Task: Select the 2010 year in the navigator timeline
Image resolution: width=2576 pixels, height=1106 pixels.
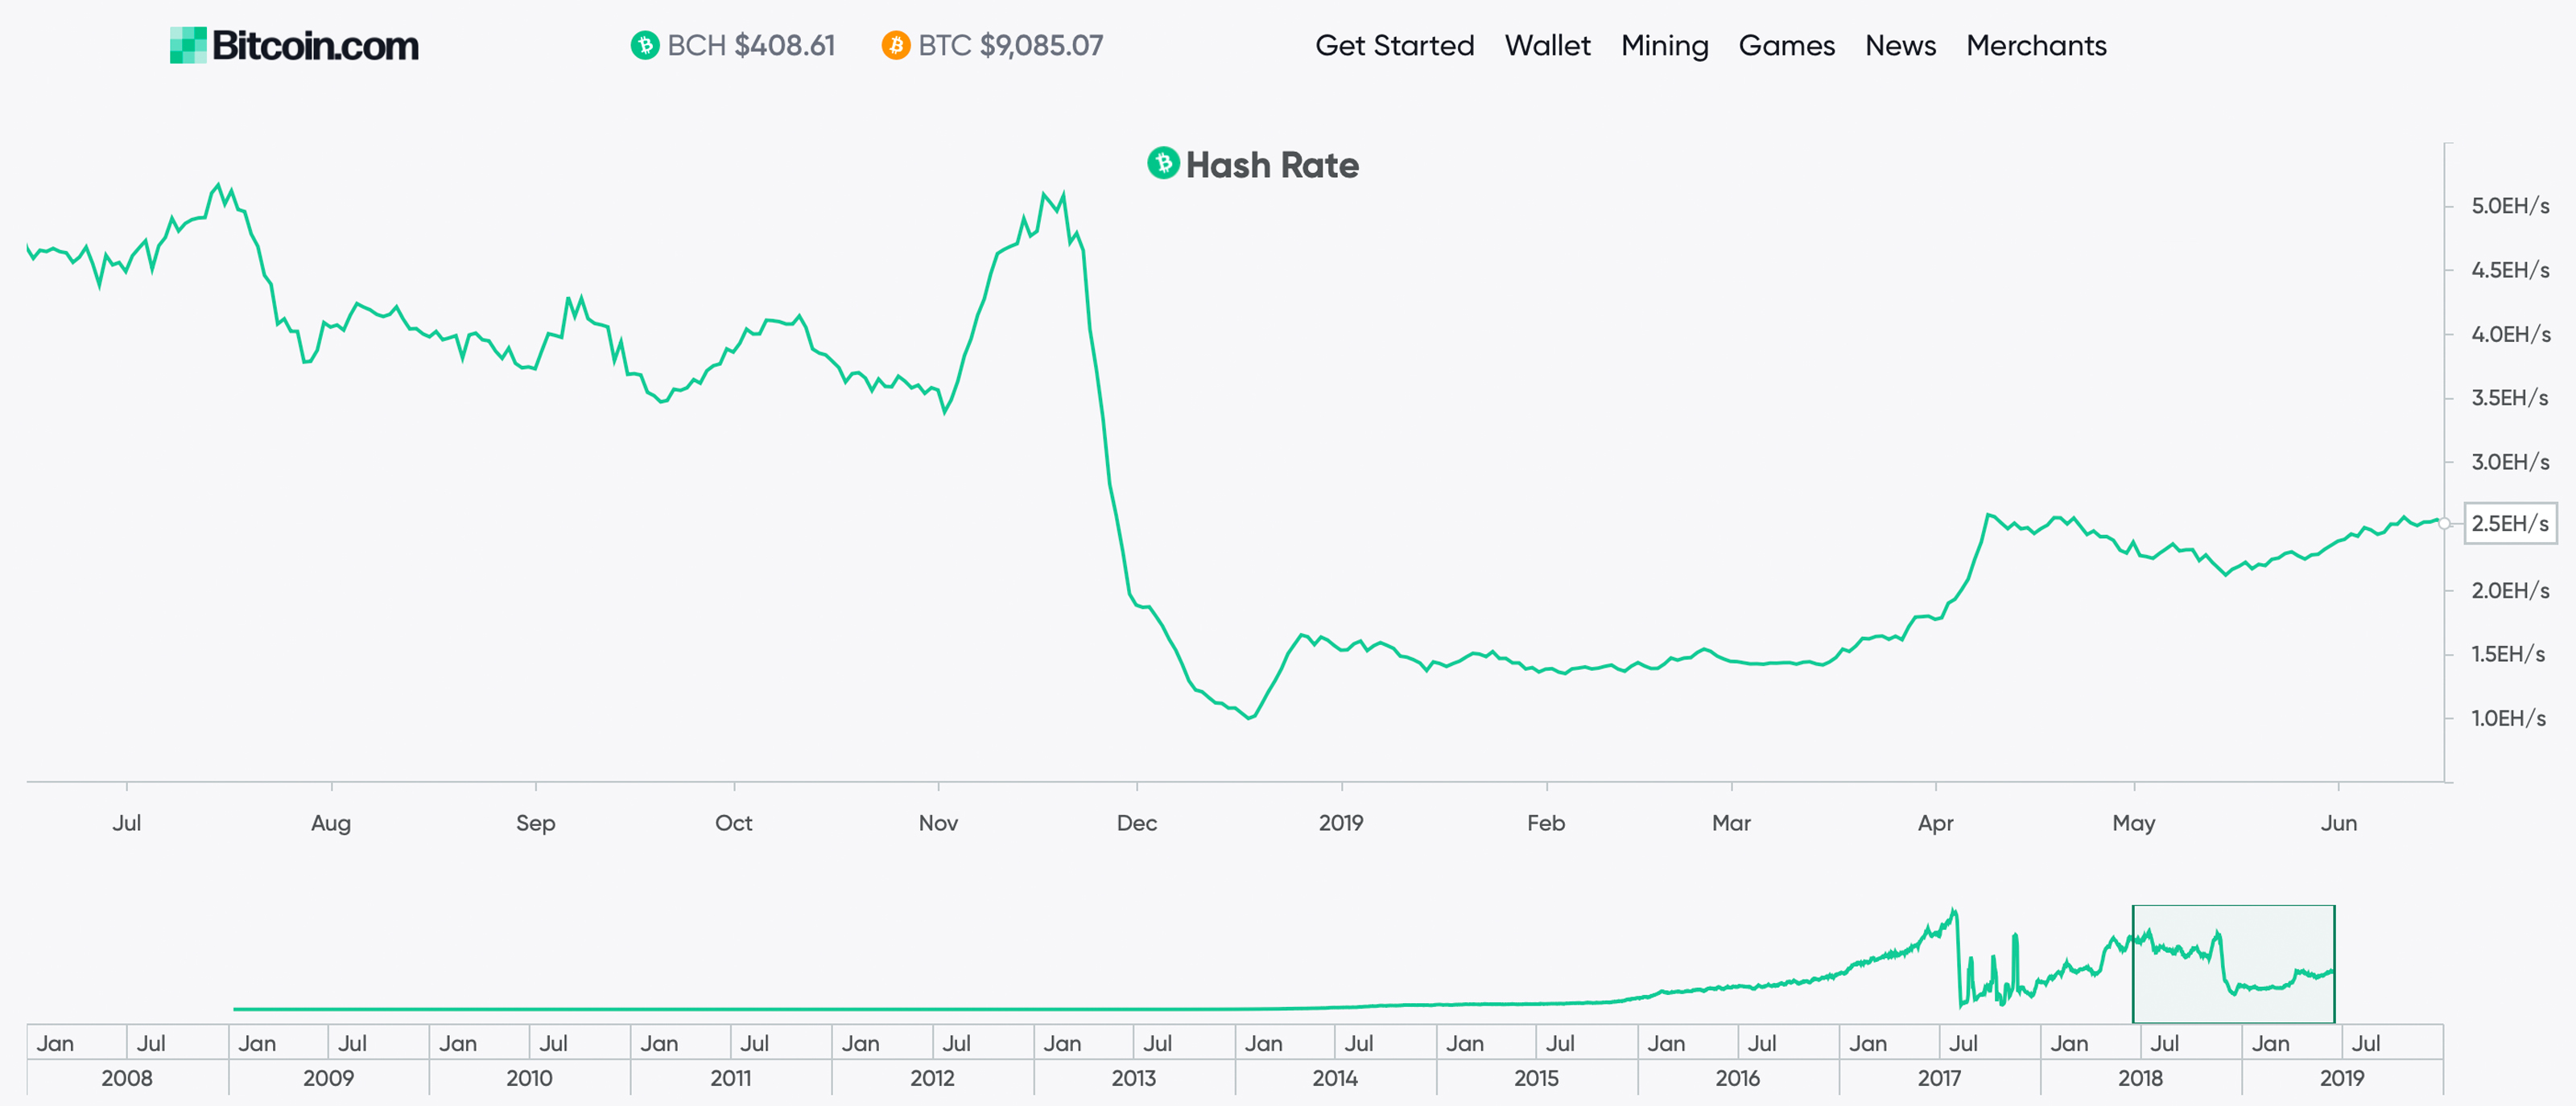Action: click(529, 1078)
